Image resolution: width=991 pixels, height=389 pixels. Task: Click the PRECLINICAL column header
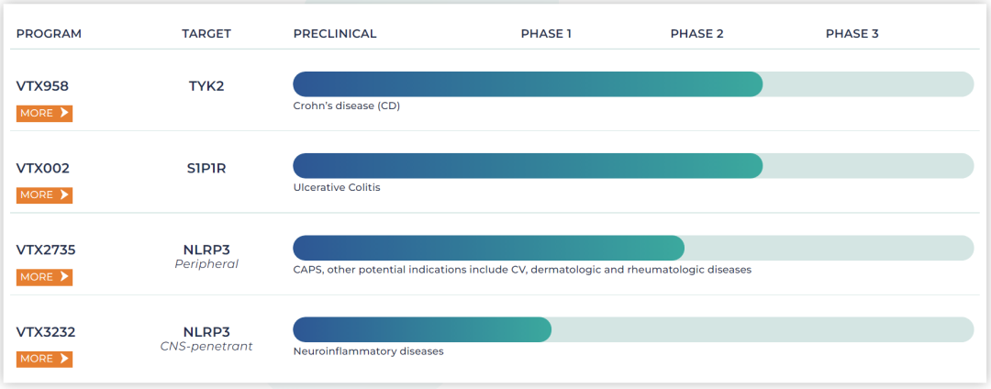[x=335, y=34]
